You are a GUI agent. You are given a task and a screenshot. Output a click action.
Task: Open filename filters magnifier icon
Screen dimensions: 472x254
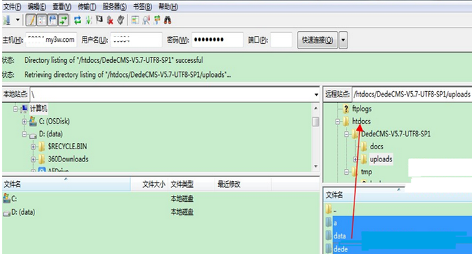pos(147,20)
